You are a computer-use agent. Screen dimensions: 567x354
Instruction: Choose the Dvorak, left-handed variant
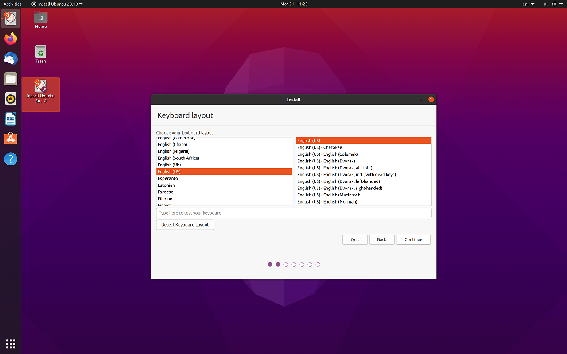click(x=364, y=181)
